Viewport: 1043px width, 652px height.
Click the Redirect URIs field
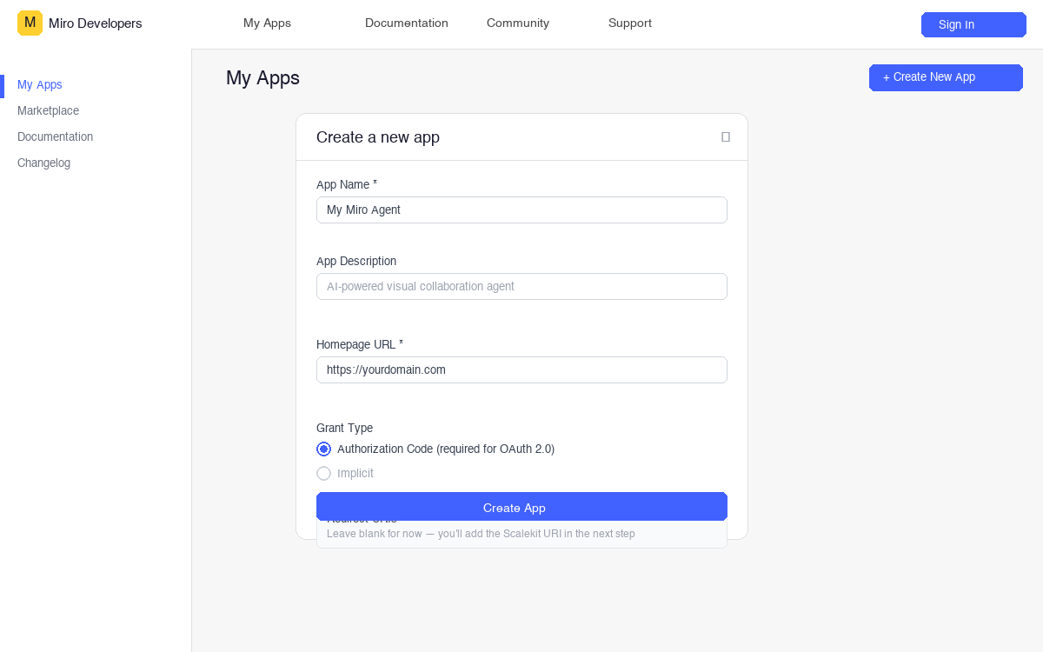tap(521, 533)
